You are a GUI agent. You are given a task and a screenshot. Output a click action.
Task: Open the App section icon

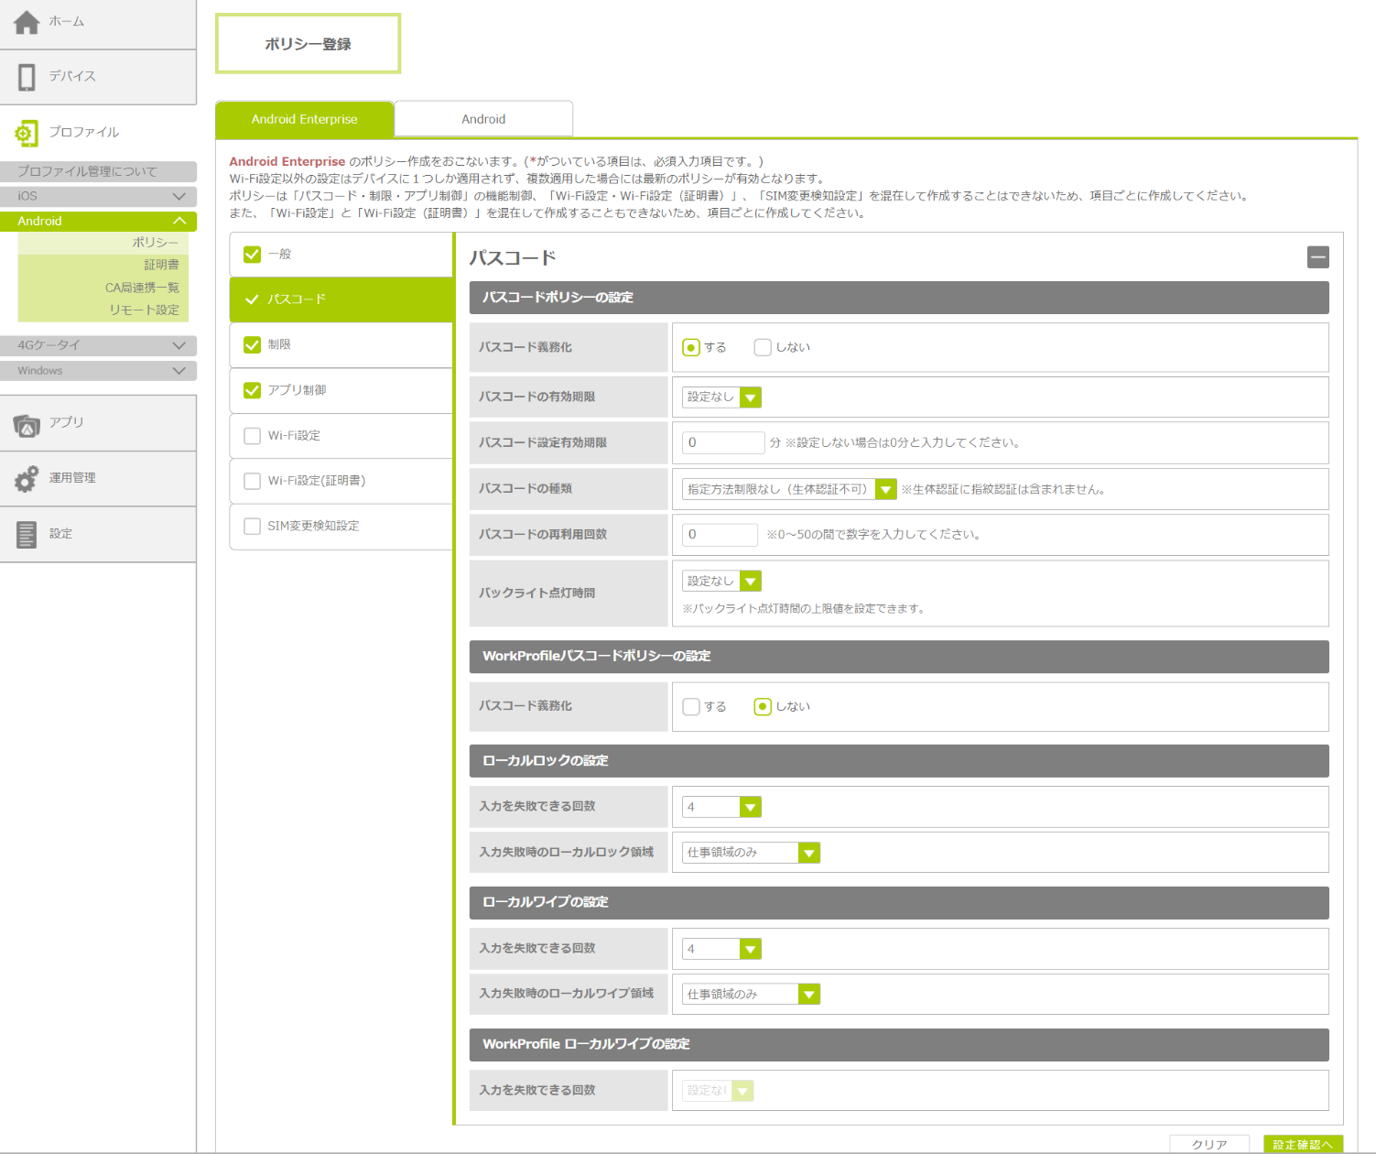point(27,424)
